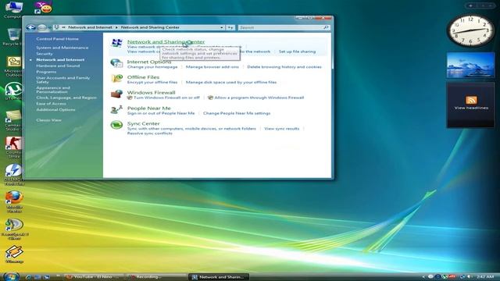This screenshot has width=500, height=281.
Task: Click the Internet Options globe icon
Action: point(116,63)
